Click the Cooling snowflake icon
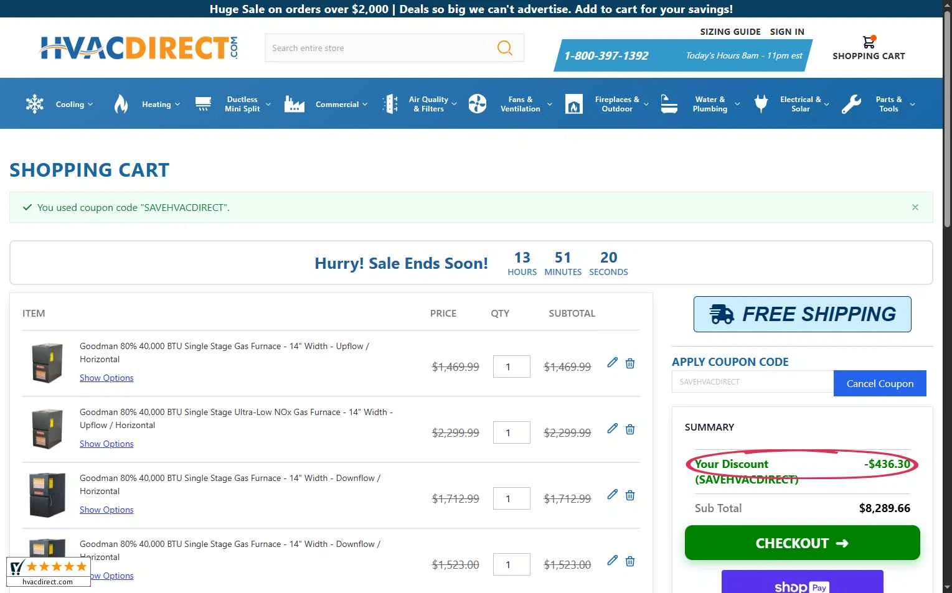The height and width of the screenshot is (593, 952). [x=34, y=104]
